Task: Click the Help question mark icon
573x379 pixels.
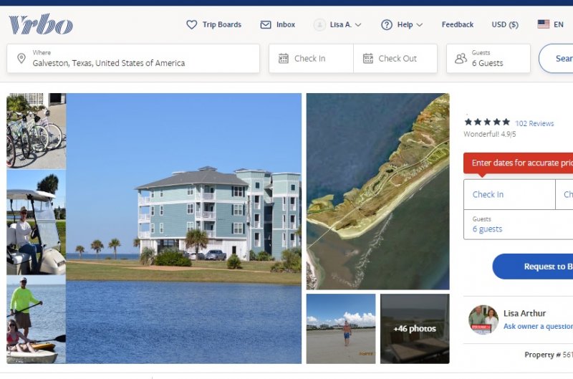Action: tap(387, 24)
